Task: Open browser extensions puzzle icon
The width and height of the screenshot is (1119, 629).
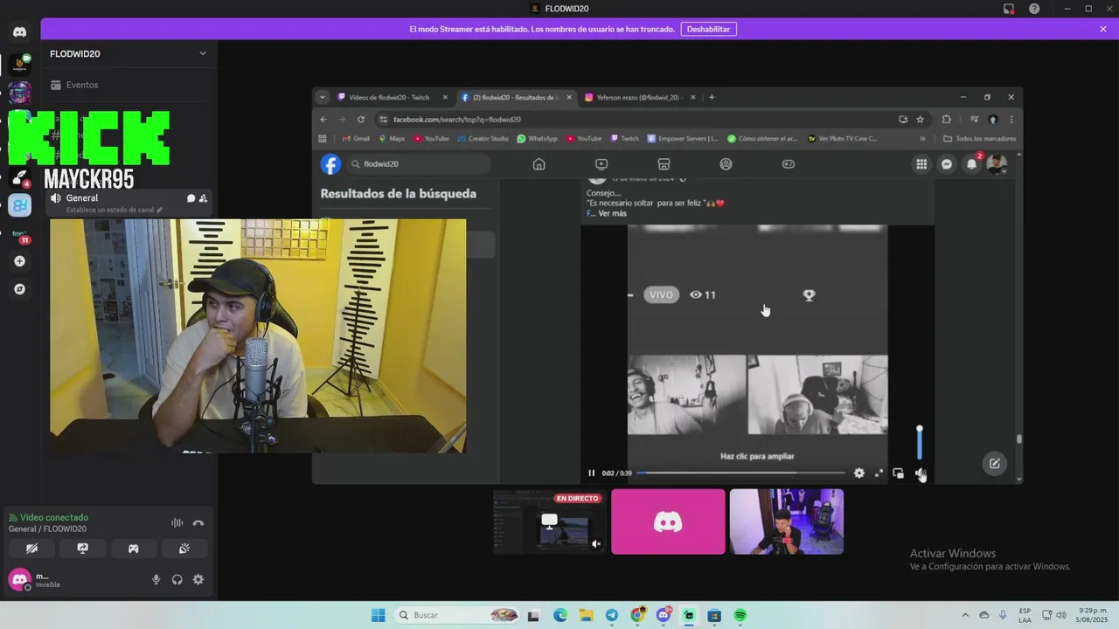Action: click(946, 120)
